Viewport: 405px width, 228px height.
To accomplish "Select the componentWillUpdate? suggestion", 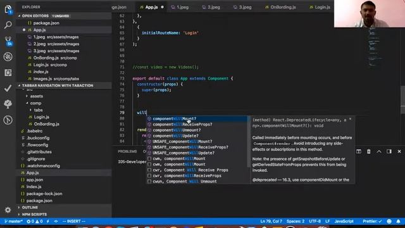I will [197, 136].
